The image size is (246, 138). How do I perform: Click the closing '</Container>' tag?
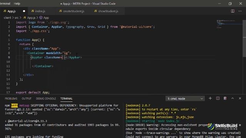[x=43, y=66]
